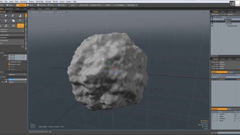Open the Filter Items dropdown
Screen dimensions: 240x135
[218, 14]
